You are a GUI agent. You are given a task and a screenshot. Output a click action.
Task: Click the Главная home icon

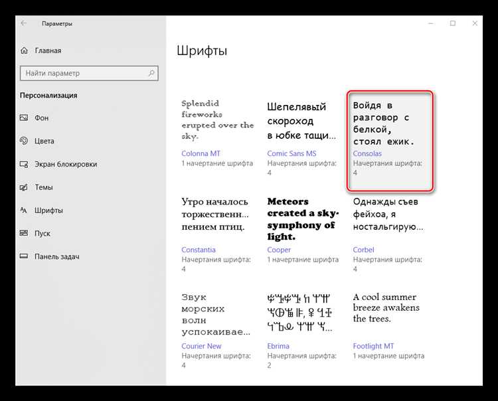24,50
